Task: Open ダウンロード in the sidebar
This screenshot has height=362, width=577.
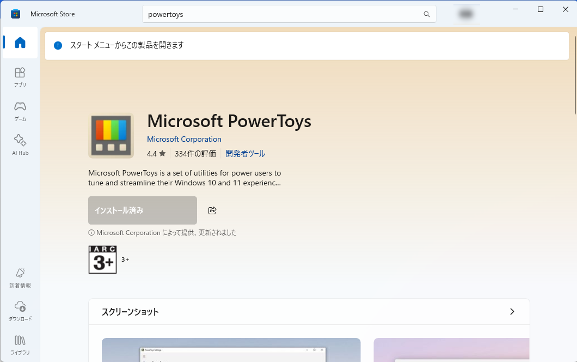Action: click(20, 311)
